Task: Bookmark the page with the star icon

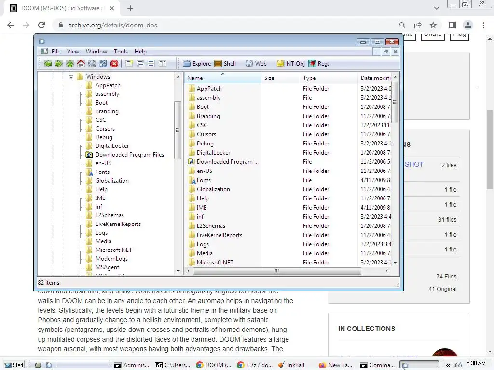Action: point(433,25)
